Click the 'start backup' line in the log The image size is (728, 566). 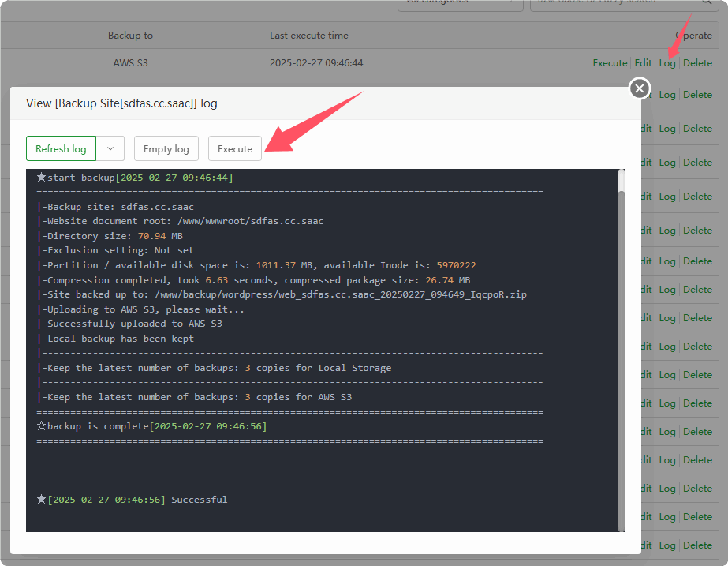tap(134, 178)
